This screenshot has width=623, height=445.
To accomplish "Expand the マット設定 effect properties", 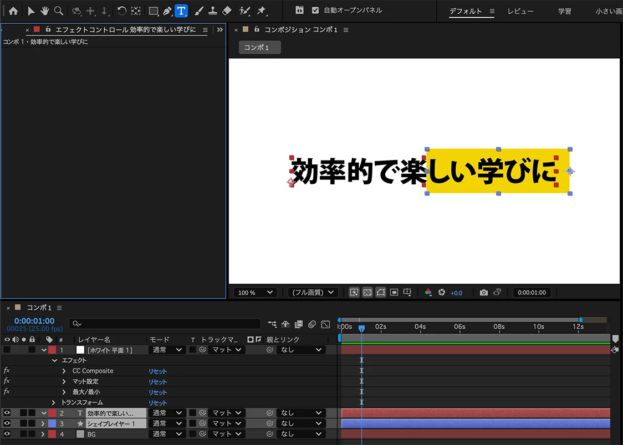I will [x=64, y=381].
